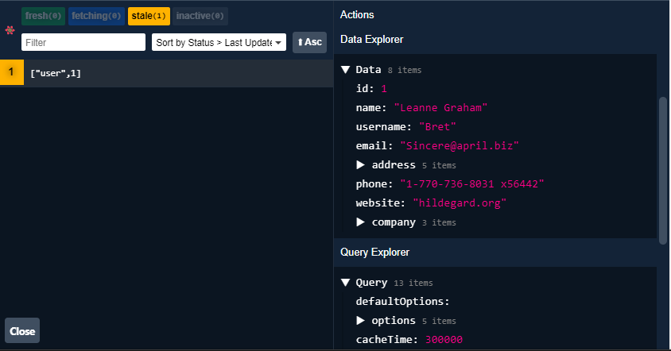Click the React Query flower logo icon
671x351 pixels.
coord(10,30)
